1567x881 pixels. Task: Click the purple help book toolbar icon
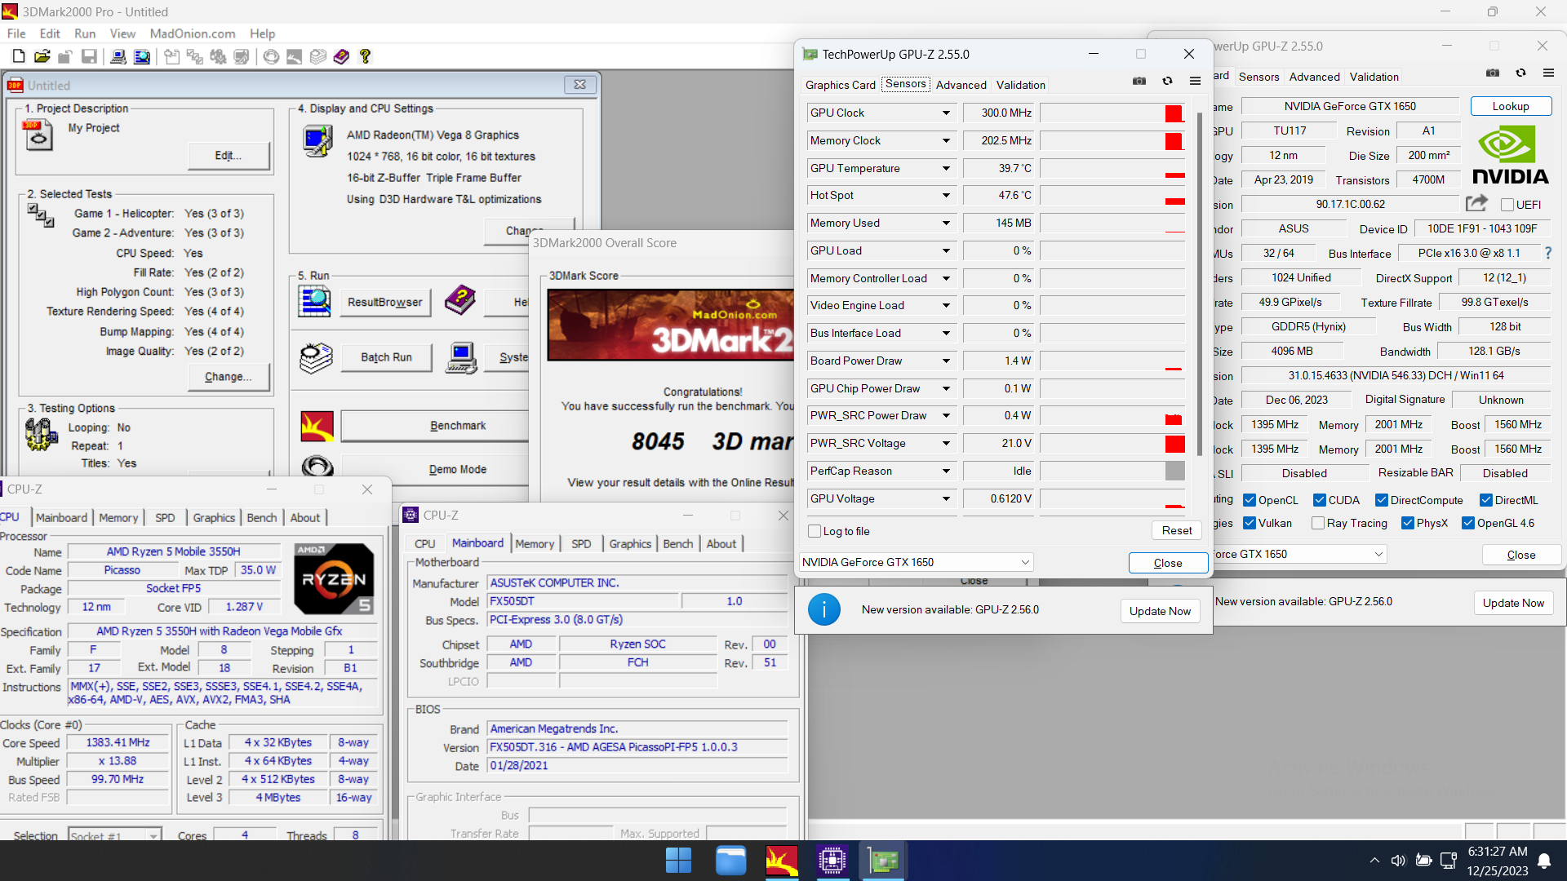[x=341, y=56]
